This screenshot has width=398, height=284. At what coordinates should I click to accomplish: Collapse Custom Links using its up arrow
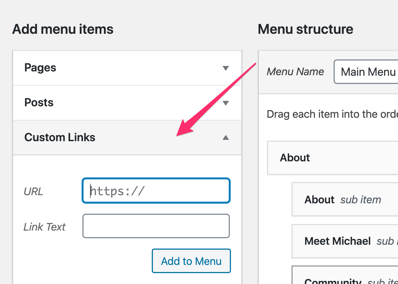click(225, 138)
